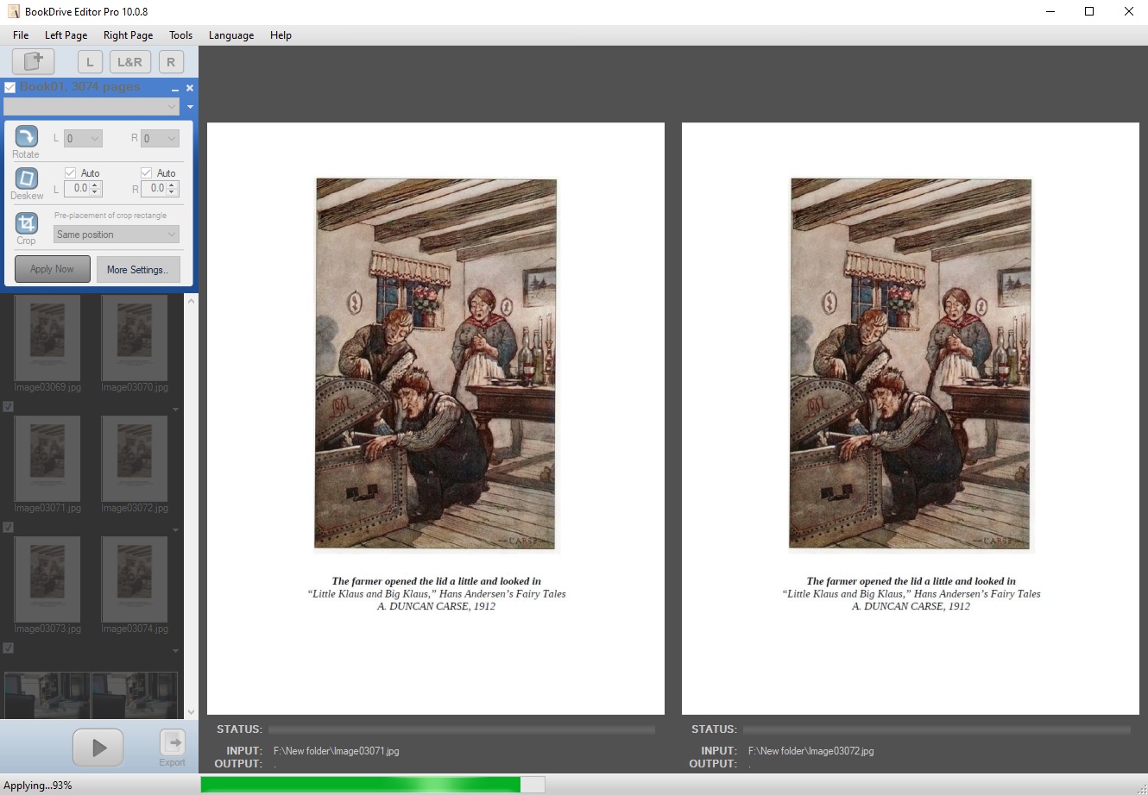Viewport: 1148px width, 795px height.
Task: Select the L&R both-pages view button
Action: [x=129, y=62]
